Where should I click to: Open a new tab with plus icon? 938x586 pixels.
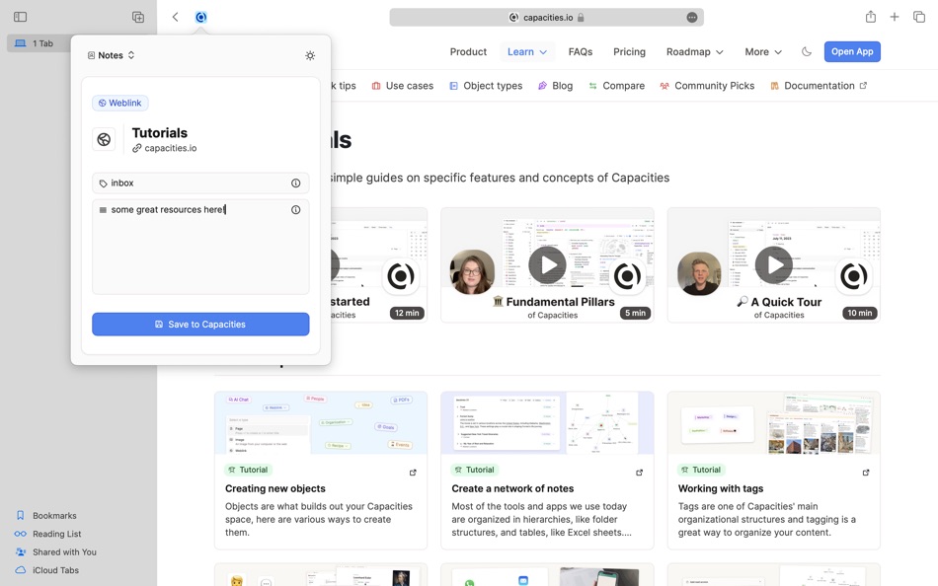point(895,17)
